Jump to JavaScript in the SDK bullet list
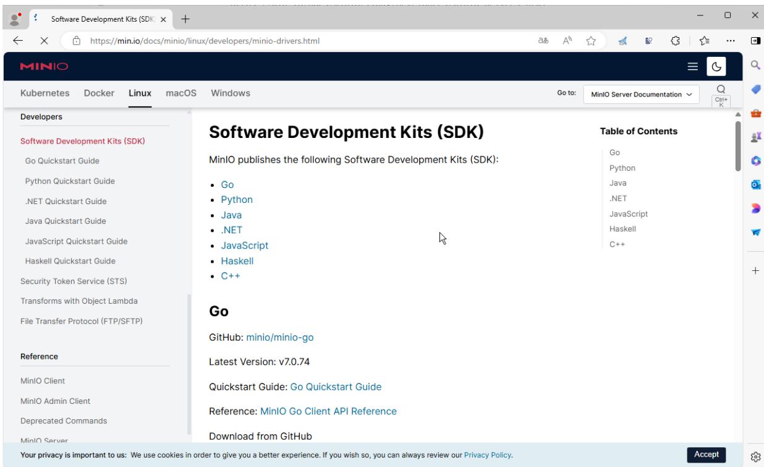The width and height of the screenshot is (764, 467). tap(245, 246)
